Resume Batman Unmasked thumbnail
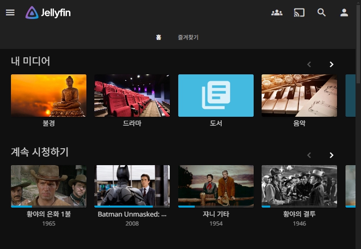Viewport: 361px width, 249px height. [132, 186]
